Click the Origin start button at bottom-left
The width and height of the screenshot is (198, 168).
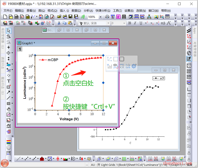tap(5, 163)
